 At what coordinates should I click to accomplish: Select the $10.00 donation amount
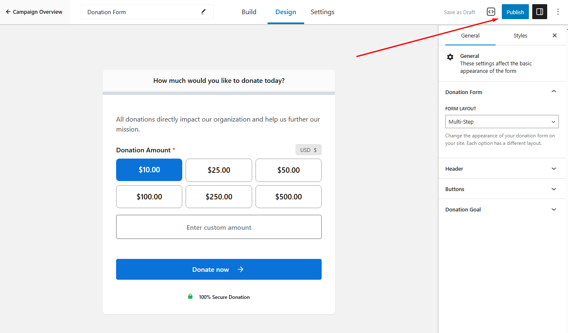click(149, 170)
